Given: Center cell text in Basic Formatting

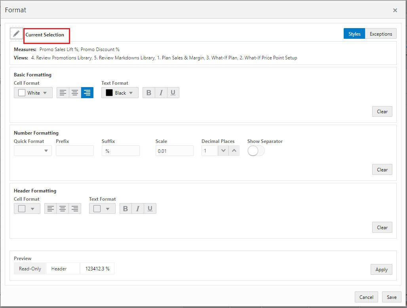Looking at the screenshot, I should (x=75, y=93).
